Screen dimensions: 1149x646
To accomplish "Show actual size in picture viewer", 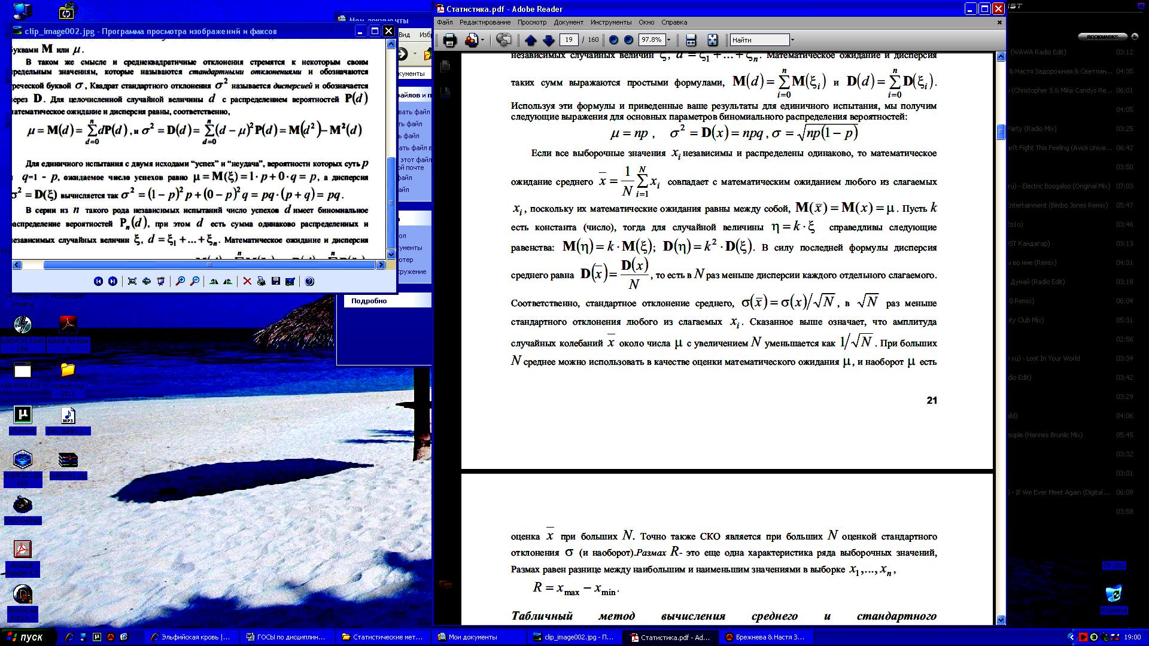I will point(147,281).
